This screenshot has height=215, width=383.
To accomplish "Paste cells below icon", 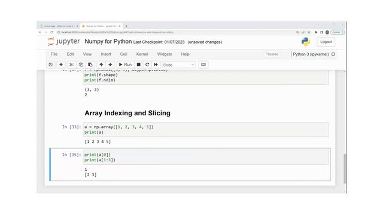I will (90, 64).
